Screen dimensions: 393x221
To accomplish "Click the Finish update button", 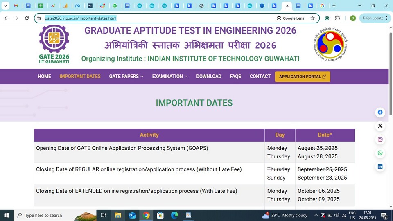I will [x=373, y=18].
